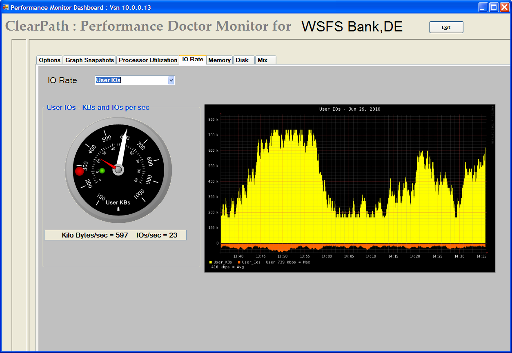Click the "User IOs - Jun 29, 2010" graph title
Screen dimensions: 512x353
[349, 109]
